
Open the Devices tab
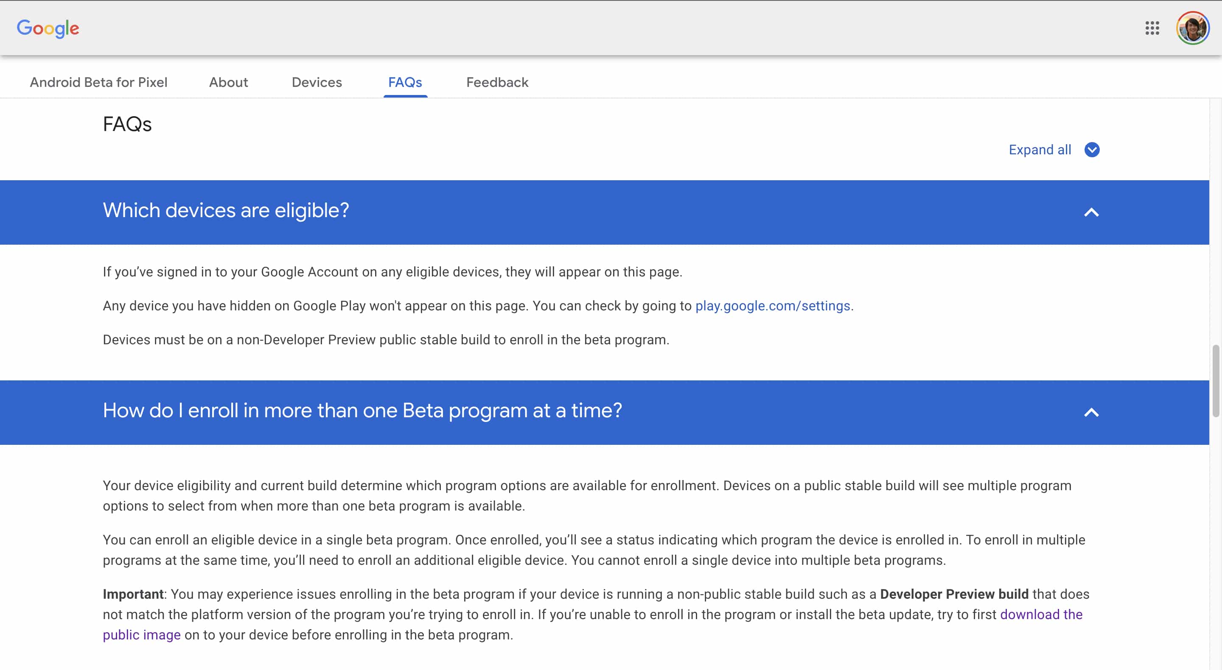tap(316, 82)
